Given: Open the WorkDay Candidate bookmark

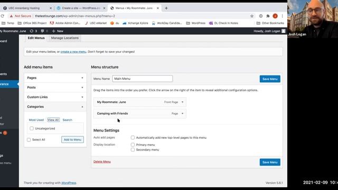Looking at the screenshot, I should [x=167, y=23].
